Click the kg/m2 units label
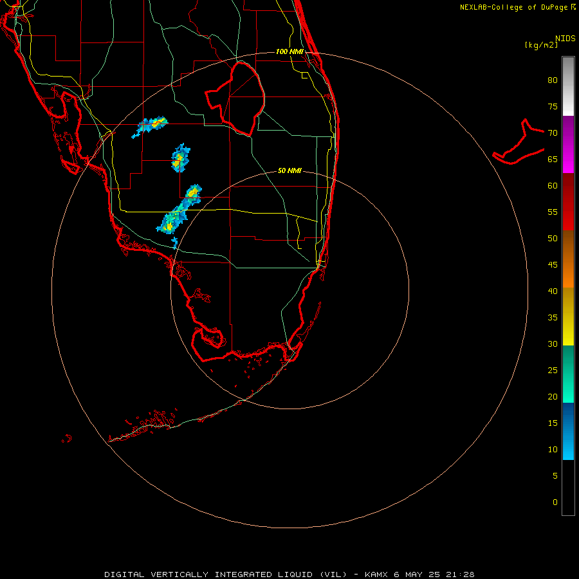 541,45
